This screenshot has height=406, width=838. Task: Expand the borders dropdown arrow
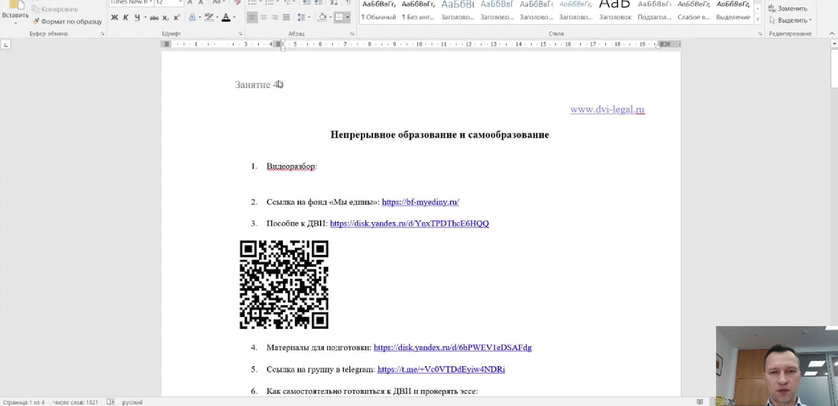348,17
